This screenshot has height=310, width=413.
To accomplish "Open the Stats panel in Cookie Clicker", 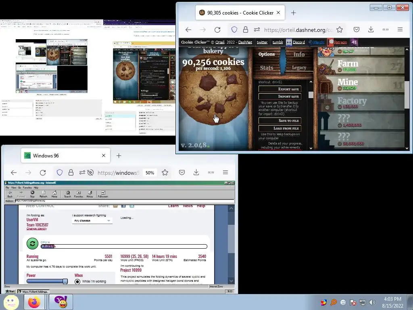I will click(267, 68).
